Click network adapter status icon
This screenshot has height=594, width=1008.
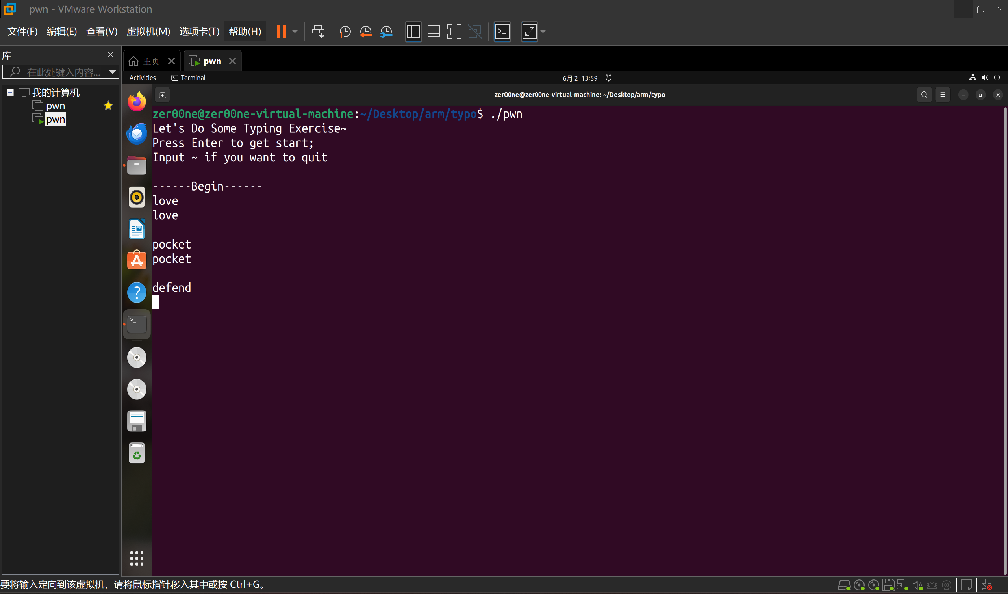(903, 586)
